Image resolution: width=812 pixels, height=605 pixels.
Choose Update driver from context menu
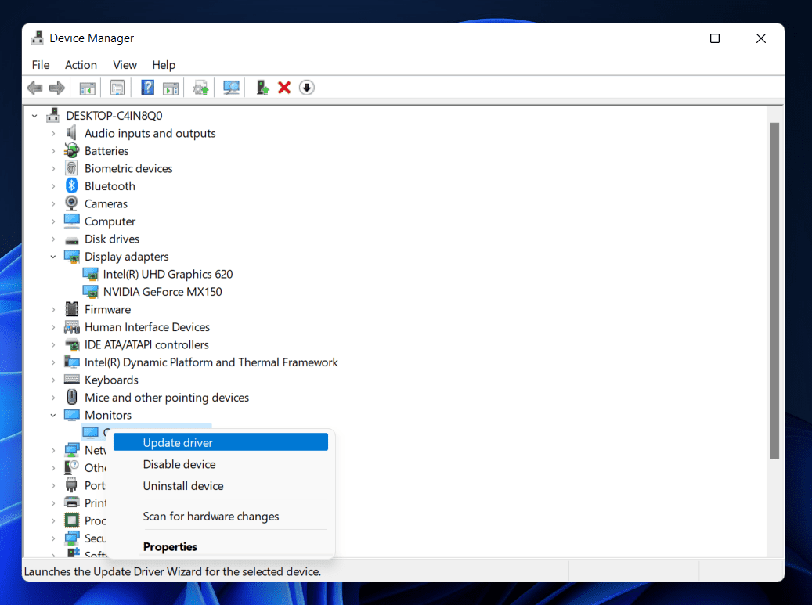pyautogui.click(x=178, y=443)
